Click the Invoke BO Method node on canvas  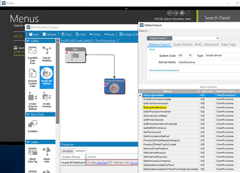[x=114, y=86]
